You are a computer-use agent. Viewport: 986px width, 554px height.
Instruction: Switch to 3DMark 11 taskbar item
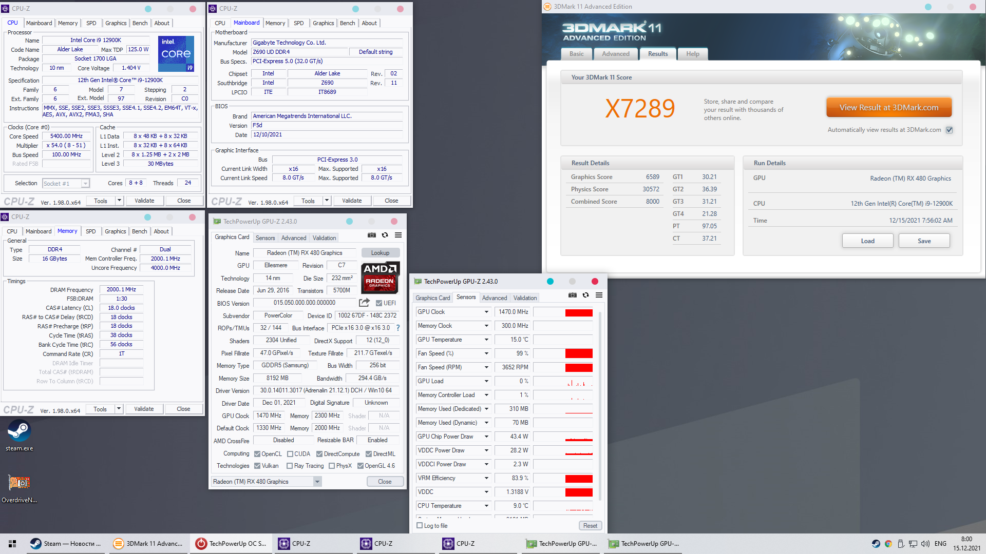(148, 544)
